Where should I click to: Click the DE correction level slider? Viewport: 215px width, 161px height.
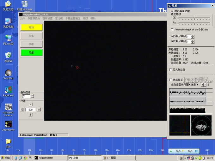pos(194,18)
